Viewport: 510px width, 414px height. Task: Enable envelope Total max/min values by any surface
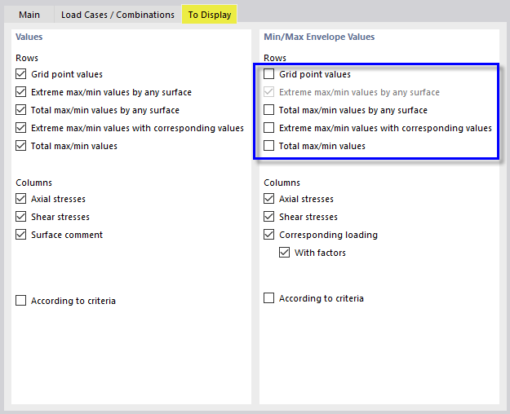[269, 110]
